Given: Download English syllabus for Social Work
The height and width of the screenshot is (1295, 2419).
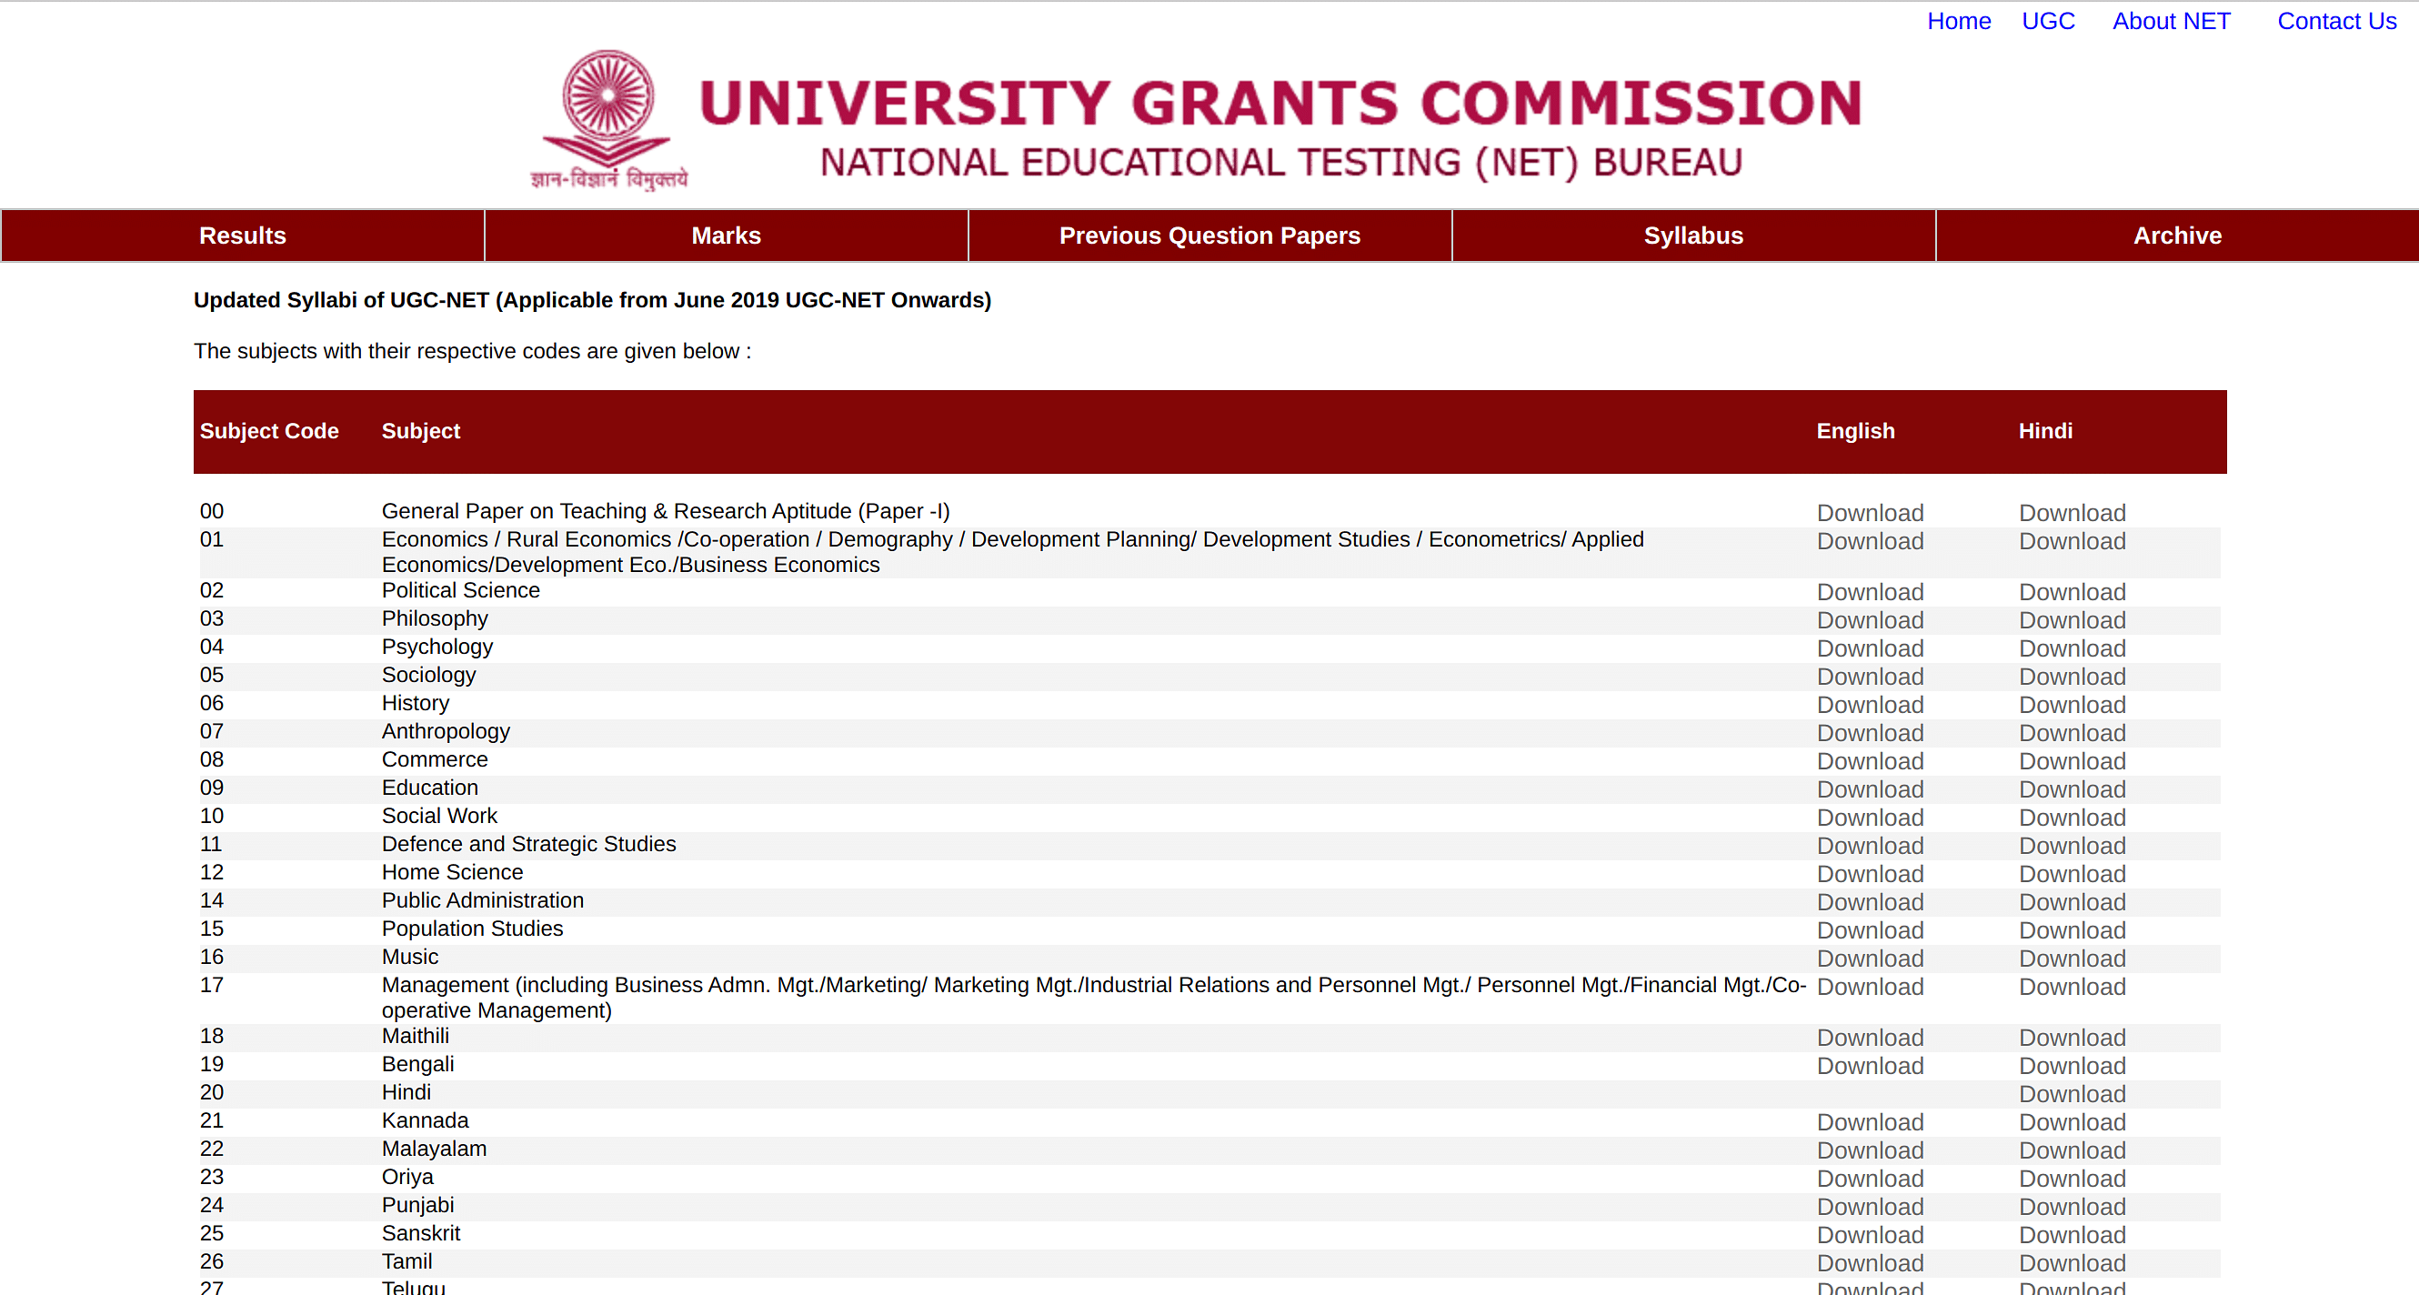Looking at the screenshot, I should coord(1870,817).
